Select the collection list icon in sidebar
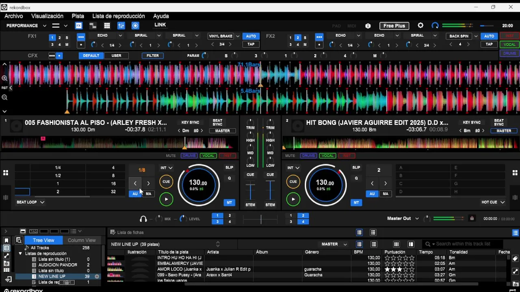Screen dimensions: 520x292 point(6,248)
